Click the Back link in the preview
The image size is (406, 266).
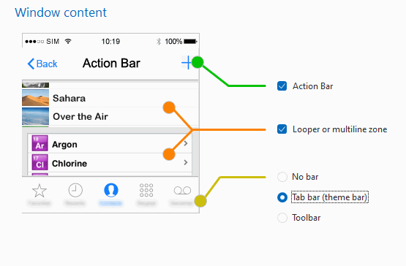point(42,64)
